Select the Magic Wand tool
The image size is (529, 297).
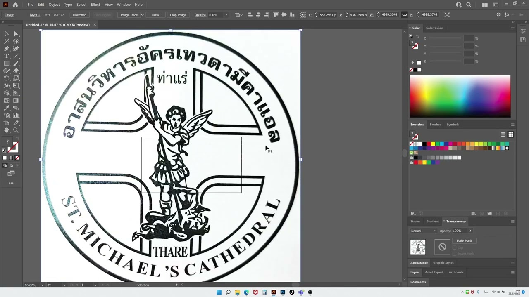(x=7, y=41)
